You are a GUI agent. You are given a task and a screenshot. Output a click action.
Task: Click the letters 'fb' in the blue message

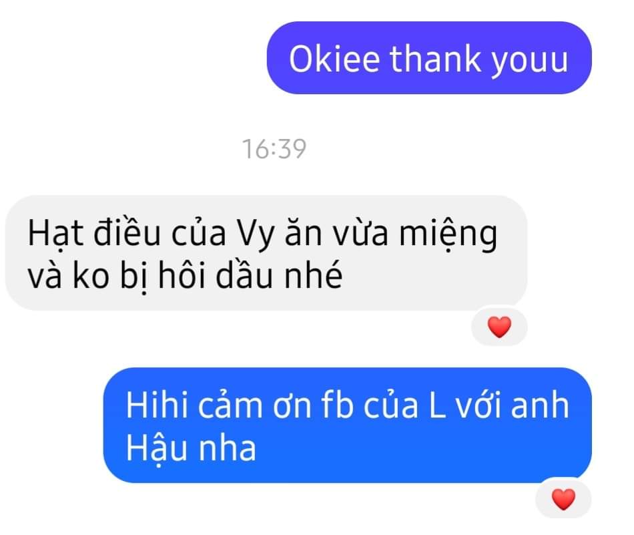(x=337, y=405)
